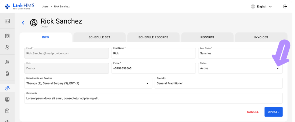Screen dimensions: 295x122
Task: Click the red CANCEL button
Action: click(253, 112)
